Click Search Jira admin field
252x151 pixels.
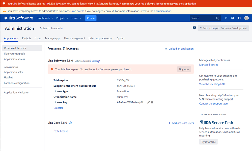(51, 28)
